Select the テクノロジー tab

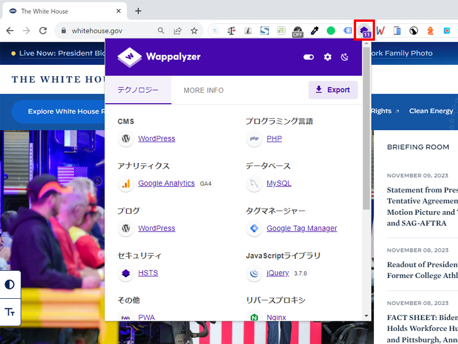138,90
